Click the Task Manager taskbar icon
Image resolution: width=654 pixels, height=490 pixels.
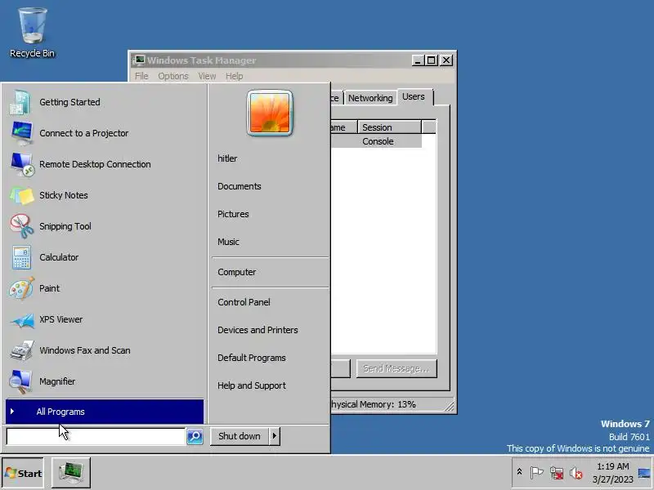(71, 473)
